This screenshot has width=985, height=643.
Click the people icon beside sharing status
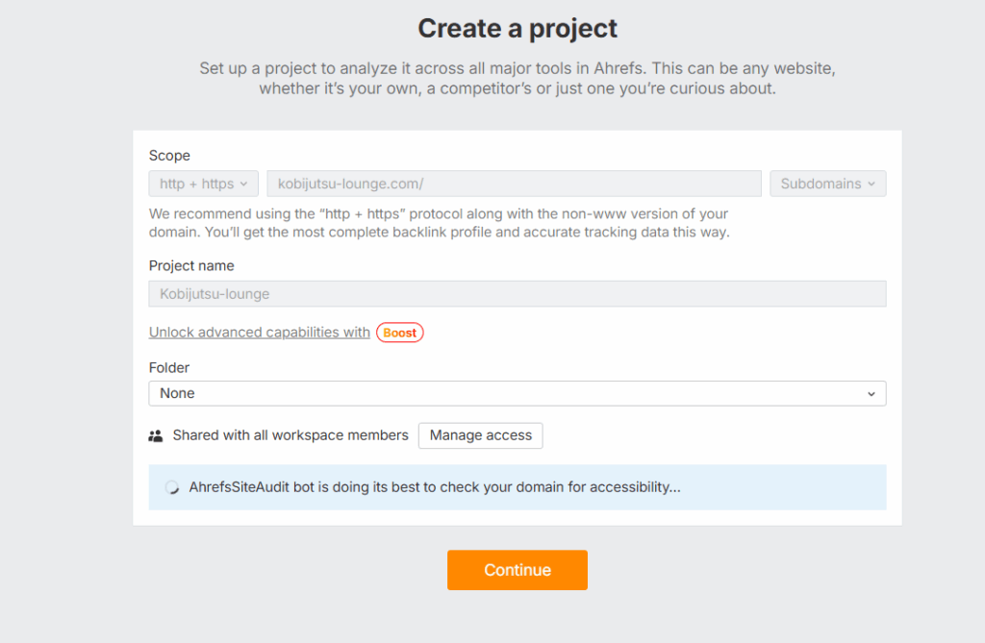pyautogui.click(x=156, y=436)
